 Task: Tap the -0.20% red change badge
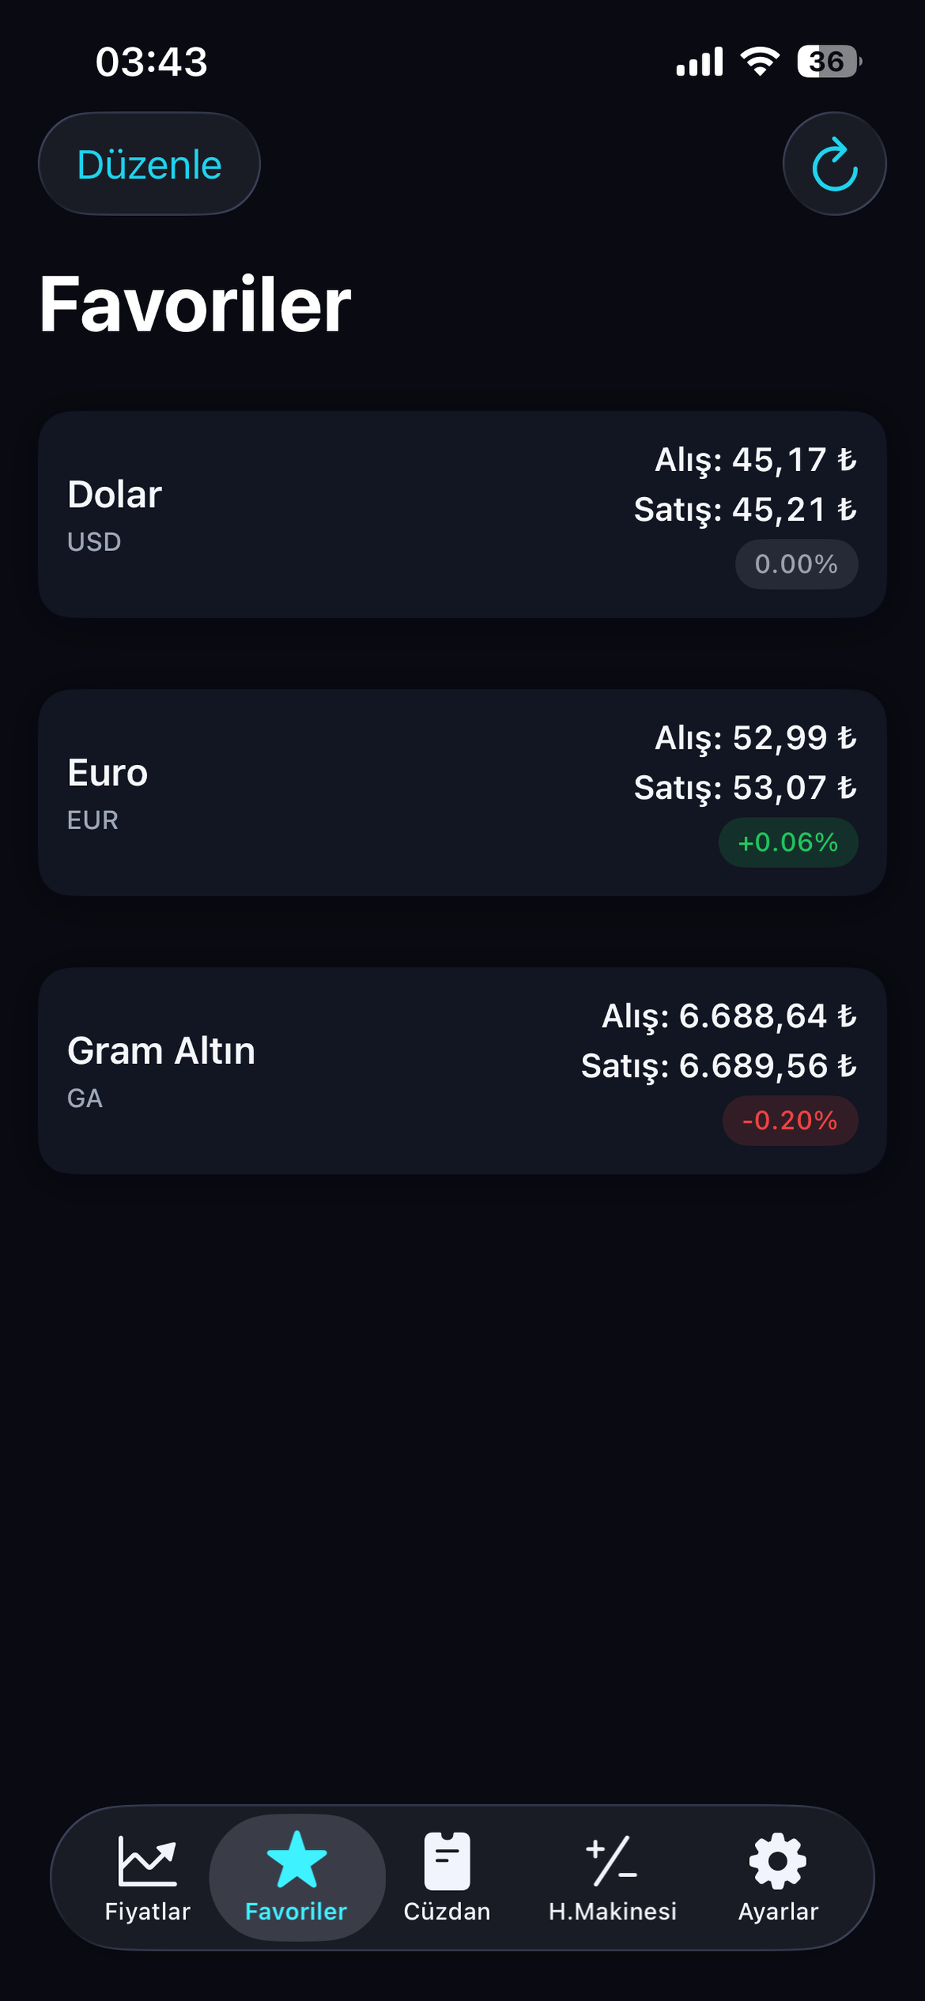pyautogui.click(x=790, y=1120)
